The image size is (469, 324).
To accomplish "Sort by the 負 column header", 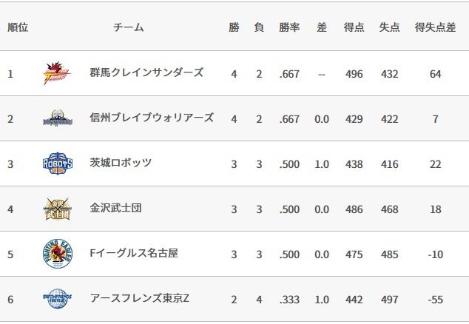I will click(x=259, y=27).
